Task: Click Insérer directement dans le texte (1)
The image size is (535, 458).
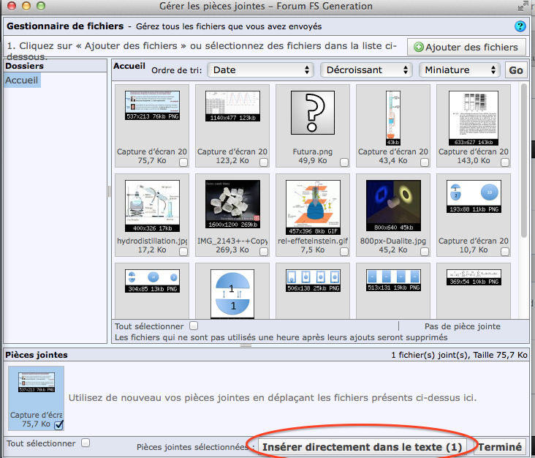Action: (362, 447)
